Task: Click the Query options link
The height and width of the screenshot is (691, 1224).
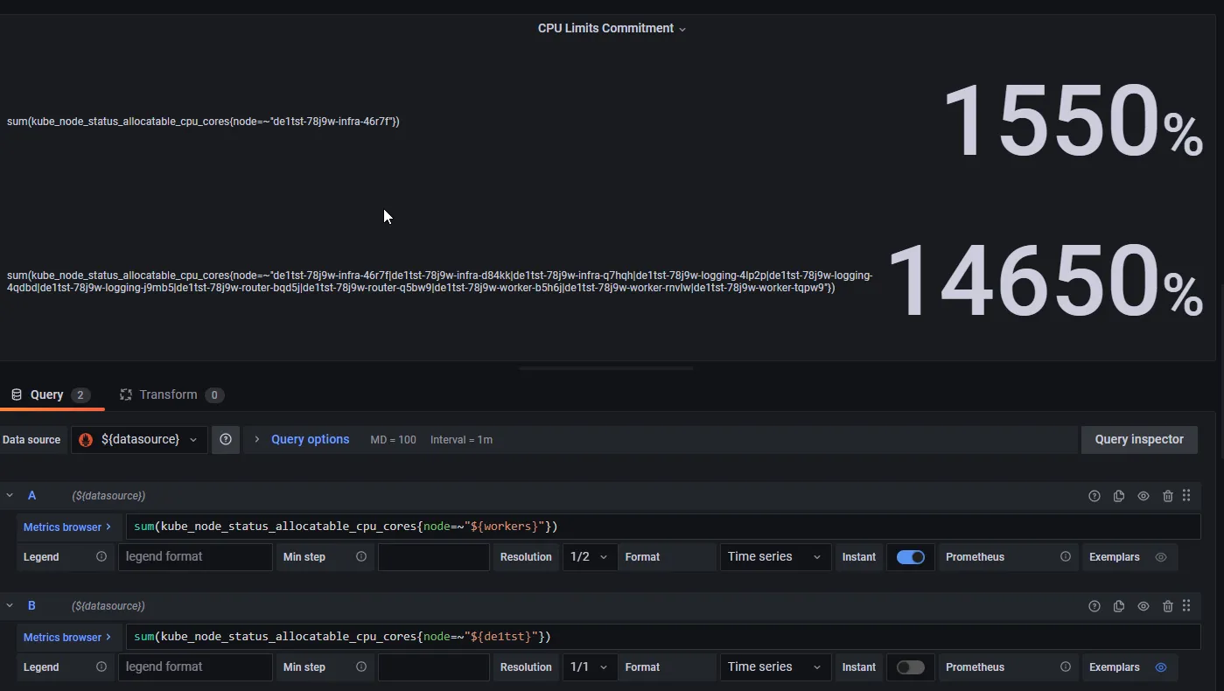Action: [310, 439]
